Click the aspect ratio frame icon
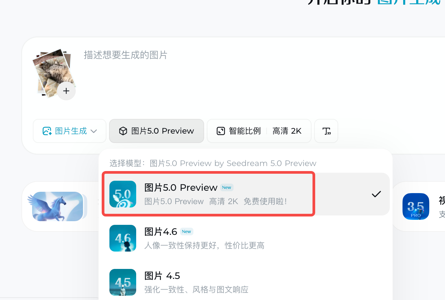This screenshot has width=445, height=300. click(x=221, y=131)
